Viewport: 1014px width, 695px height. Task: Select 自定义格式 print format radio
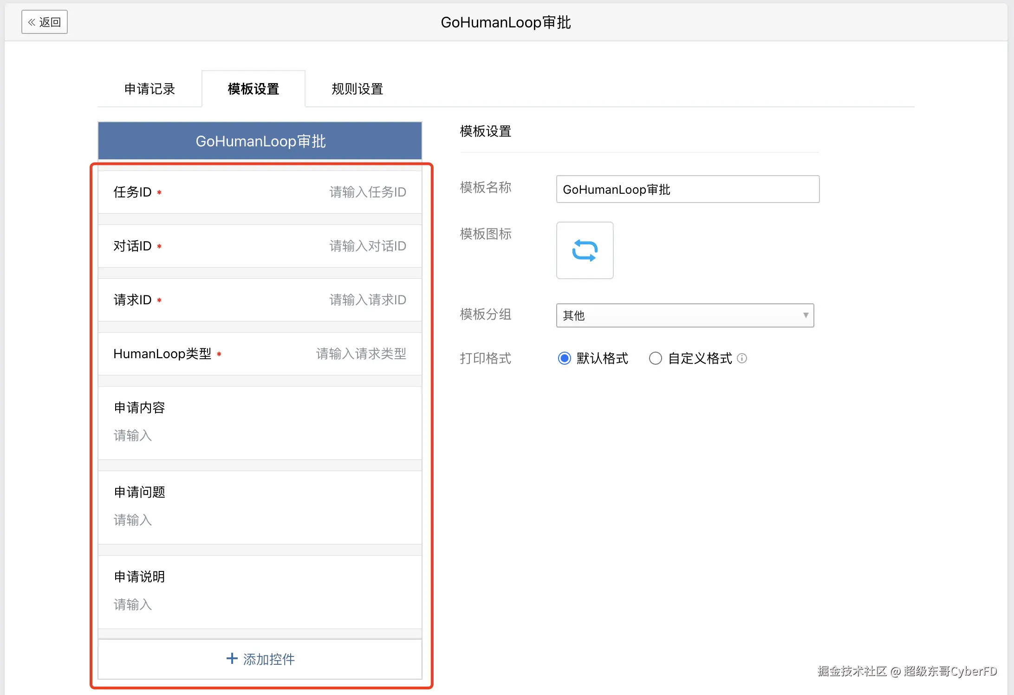click(655, 358)
